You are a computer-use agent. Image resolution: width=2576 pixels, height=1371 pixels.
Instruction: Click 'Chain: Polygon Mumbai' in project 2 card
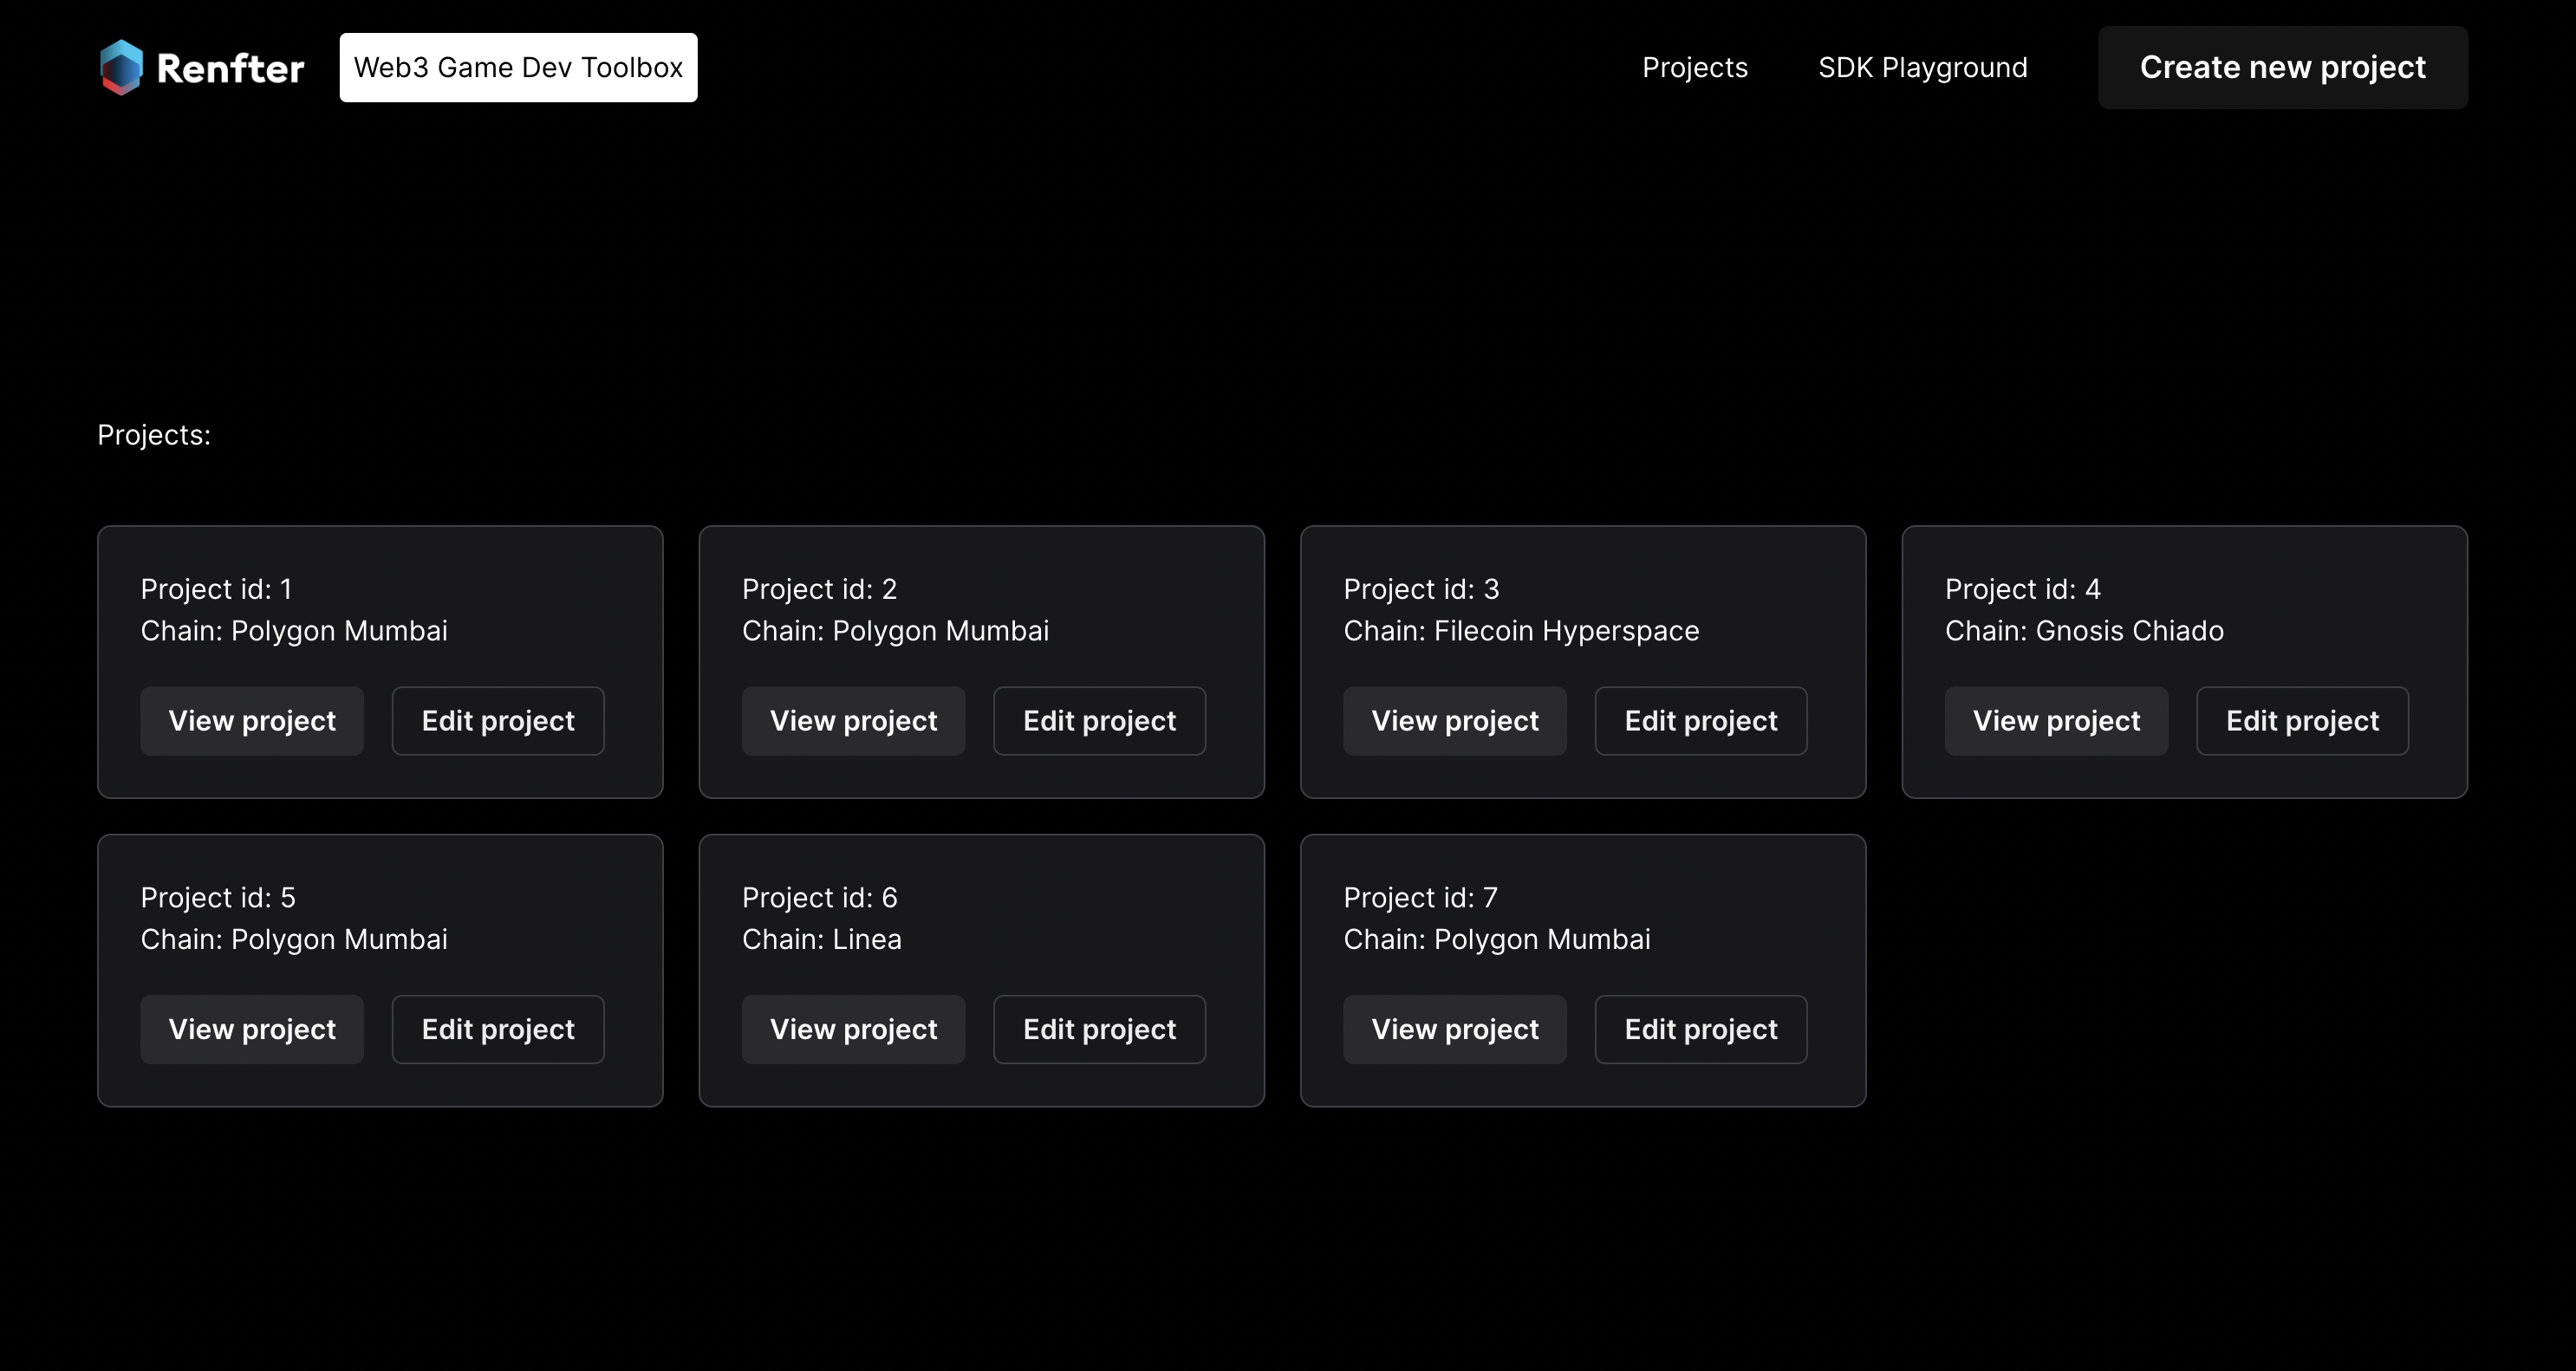(895, 631)
